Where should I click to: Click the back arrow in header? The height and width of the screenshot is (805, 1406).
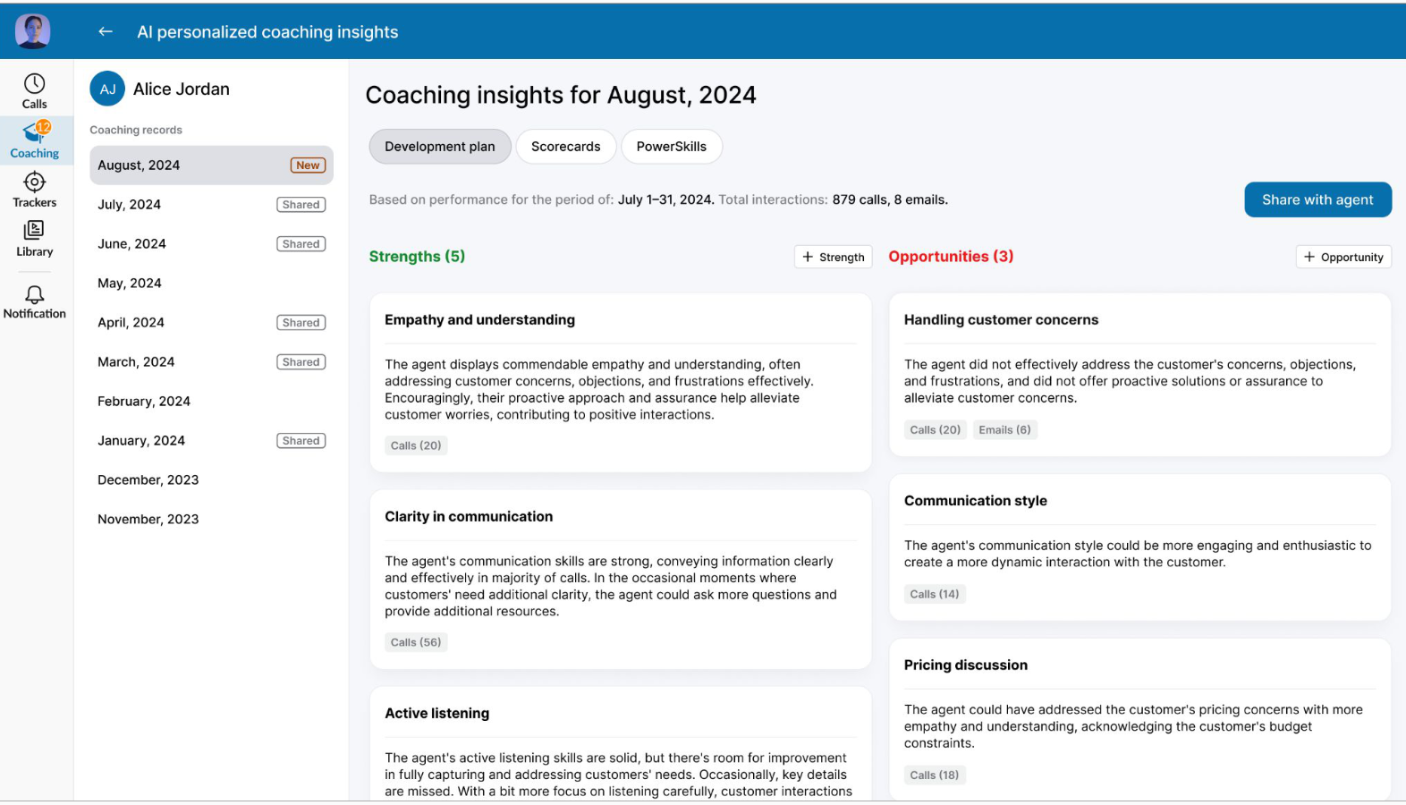pyautogui.click(x=106, y=32)
